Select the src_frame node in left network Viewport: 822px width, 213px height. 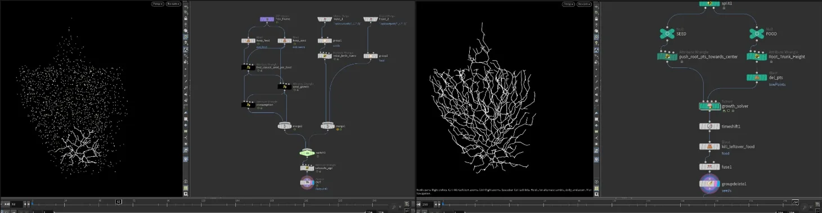(267, 19)
